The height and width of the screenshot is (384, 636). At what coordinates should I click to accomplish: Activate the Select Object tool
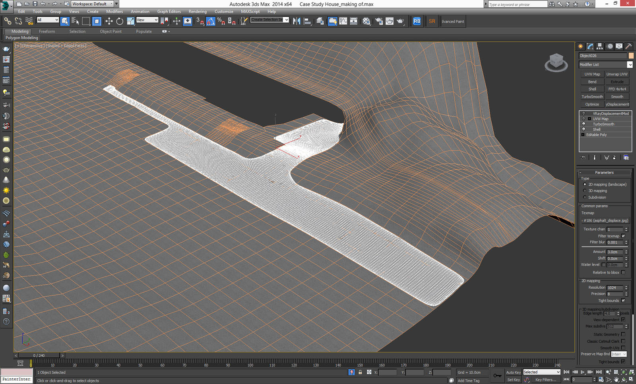pos(65,21)
